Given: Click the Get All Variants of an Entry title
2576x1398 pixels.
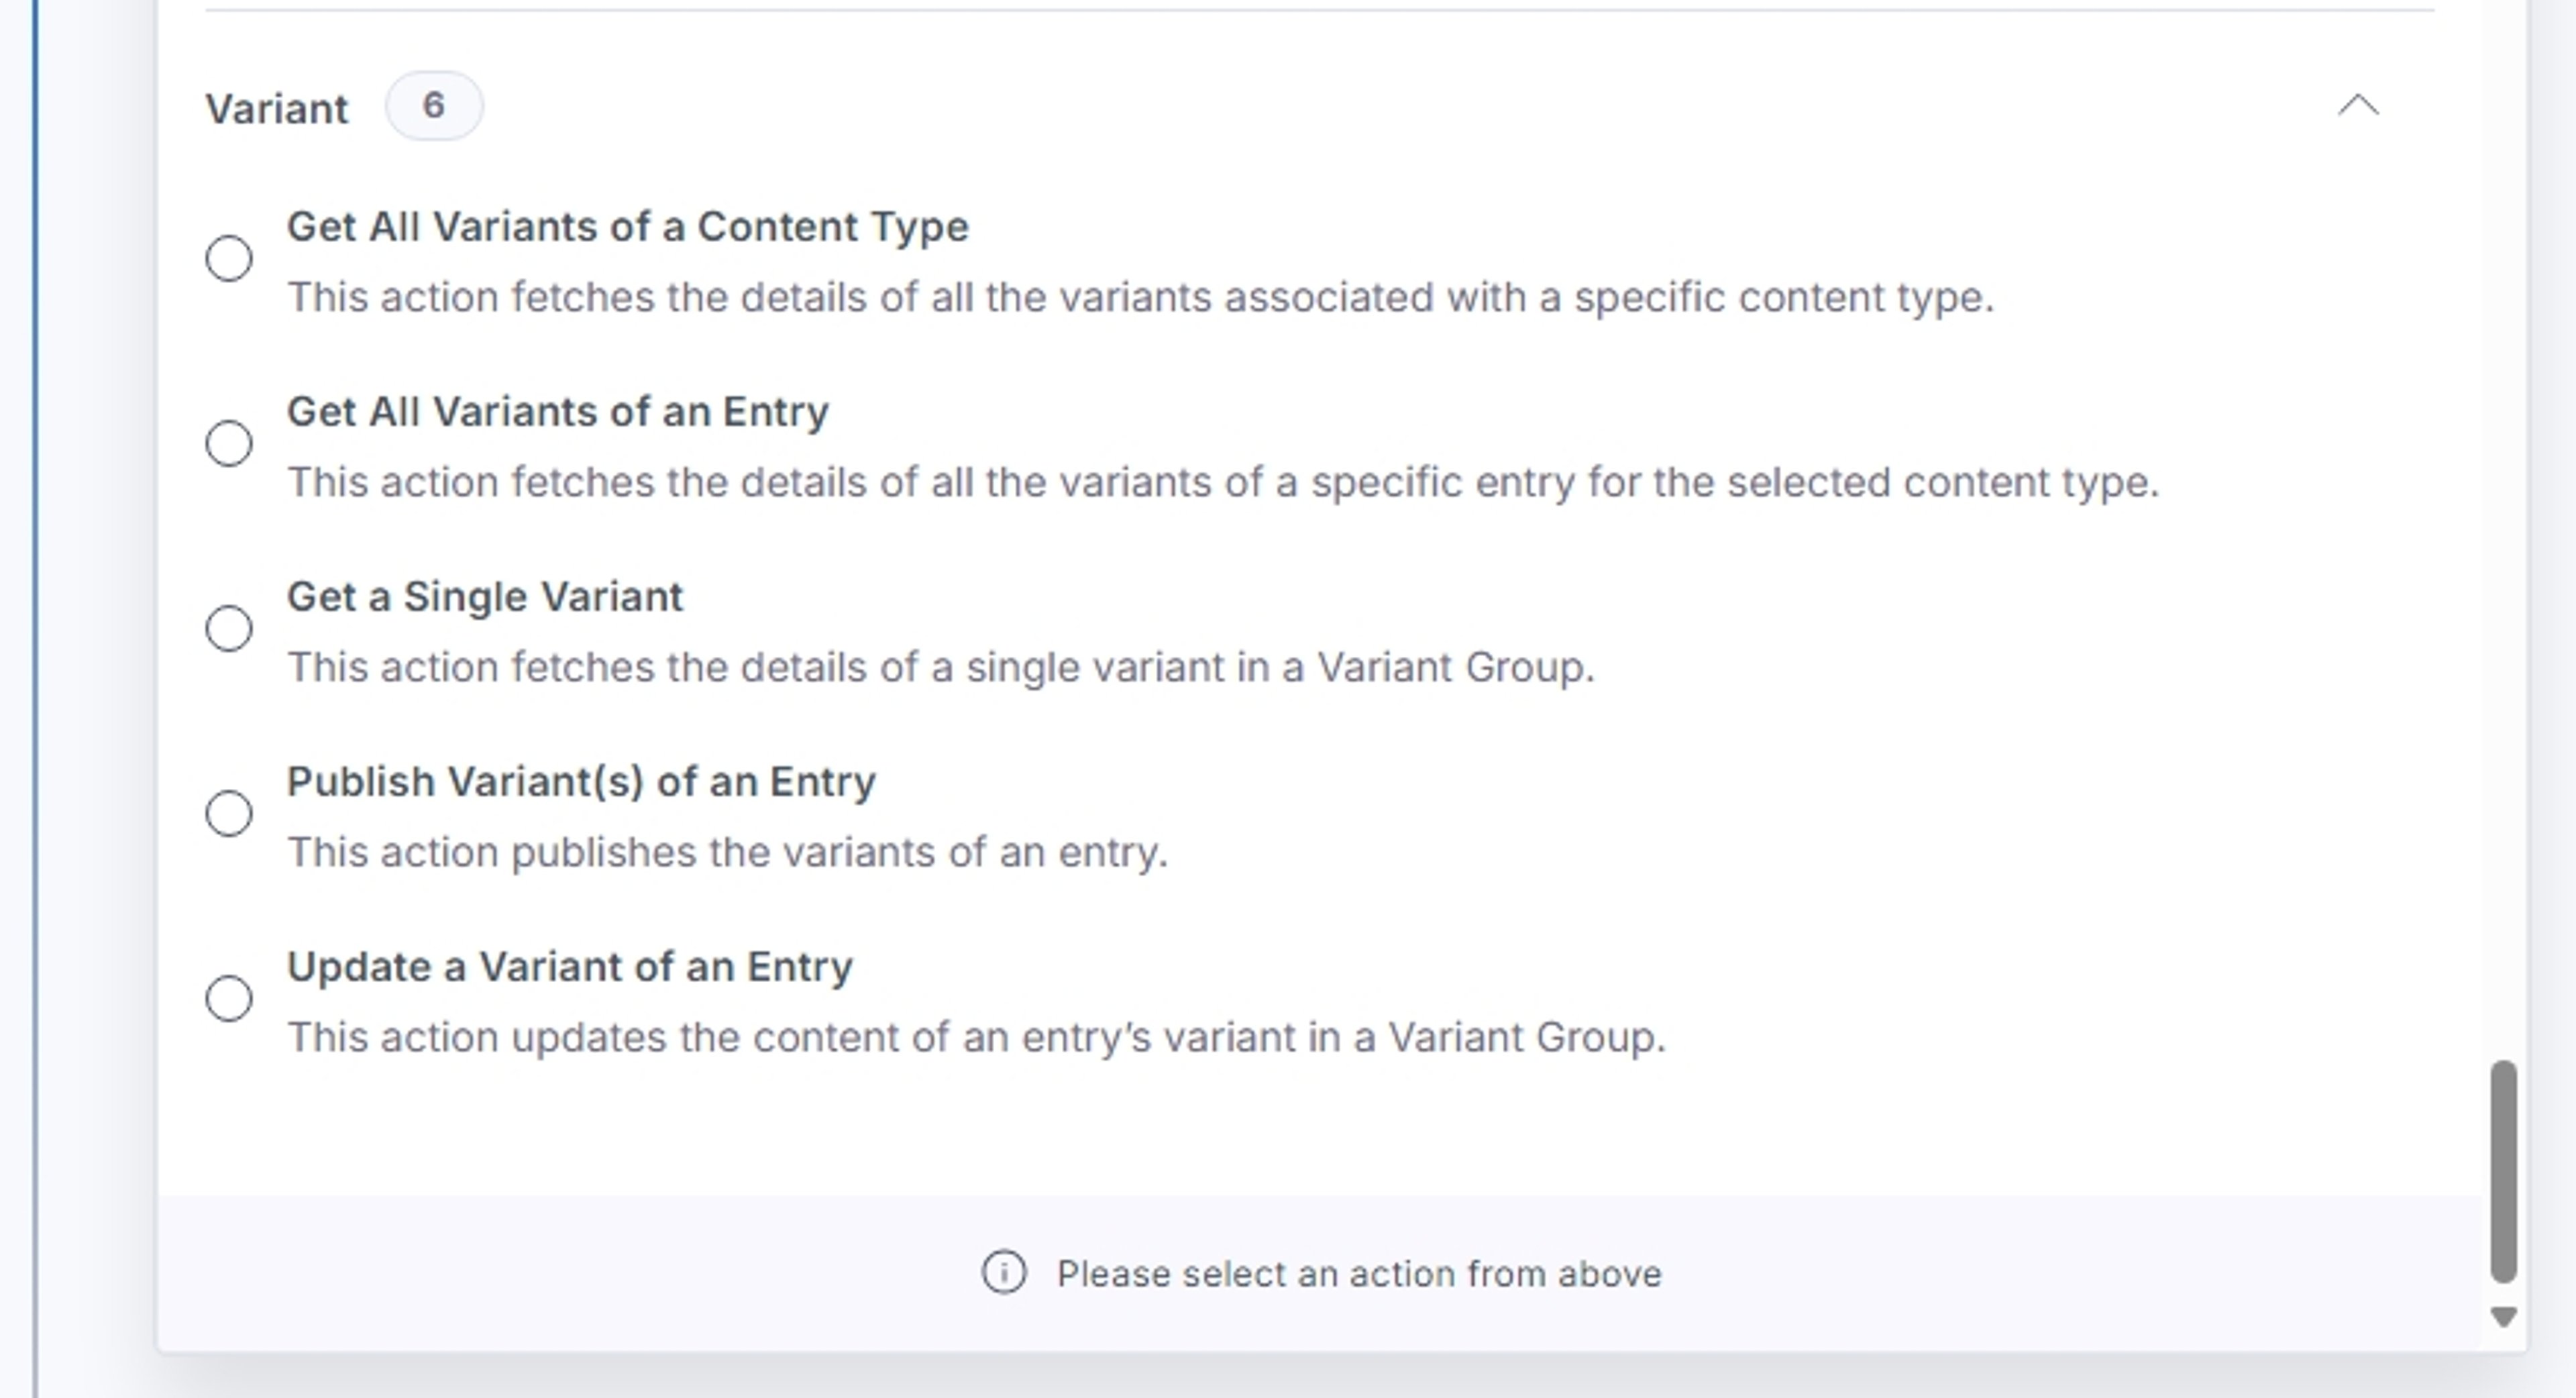Looking at the screenshot, I should pyautogui.click(x=558, y=412).
